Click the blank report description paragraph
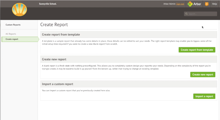This screenshot has height=120, width=220. tap(126, 67)
